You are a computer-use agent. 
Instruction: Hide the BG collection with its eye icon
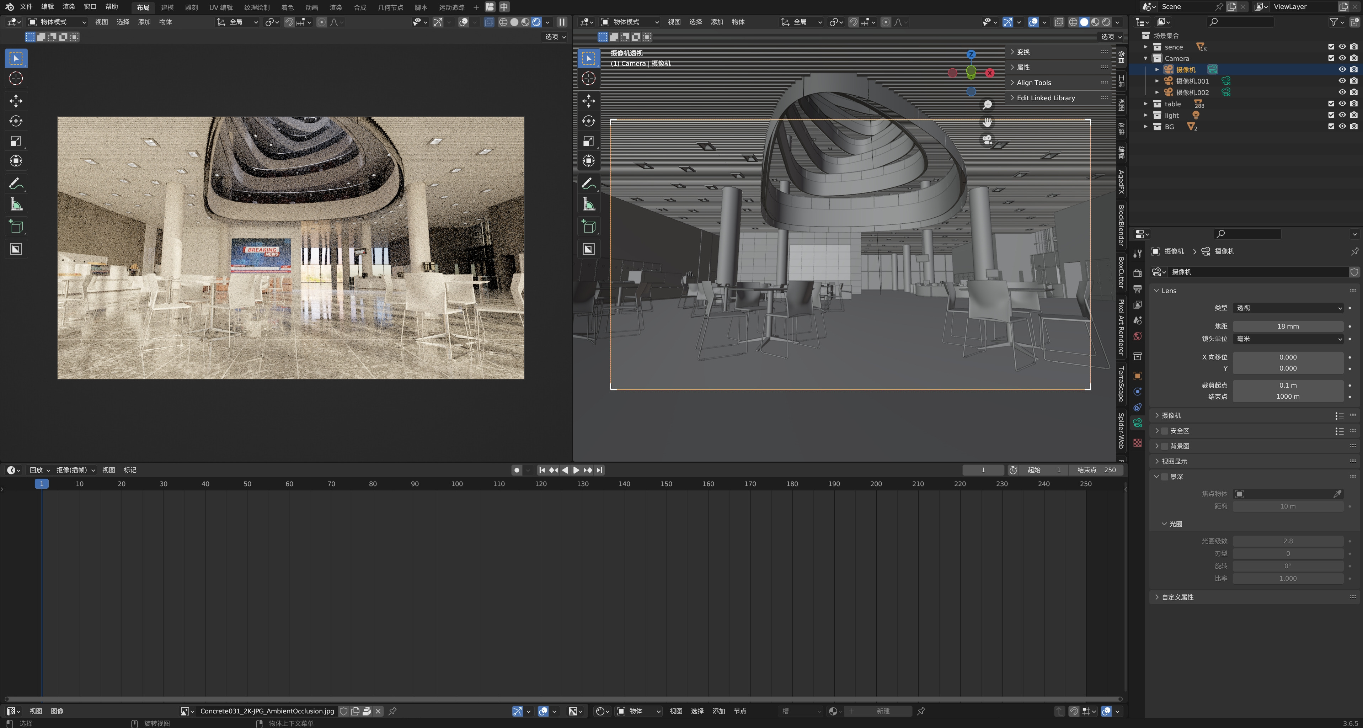coord(1342,127)
